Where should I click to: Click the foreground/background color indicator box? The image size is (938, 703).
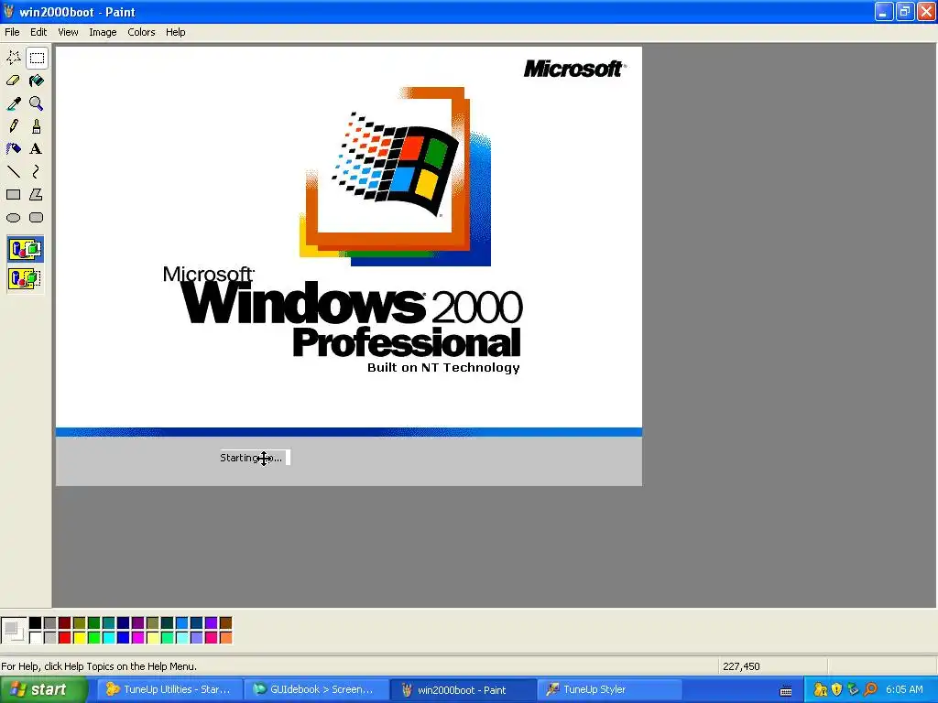[13, 631]
